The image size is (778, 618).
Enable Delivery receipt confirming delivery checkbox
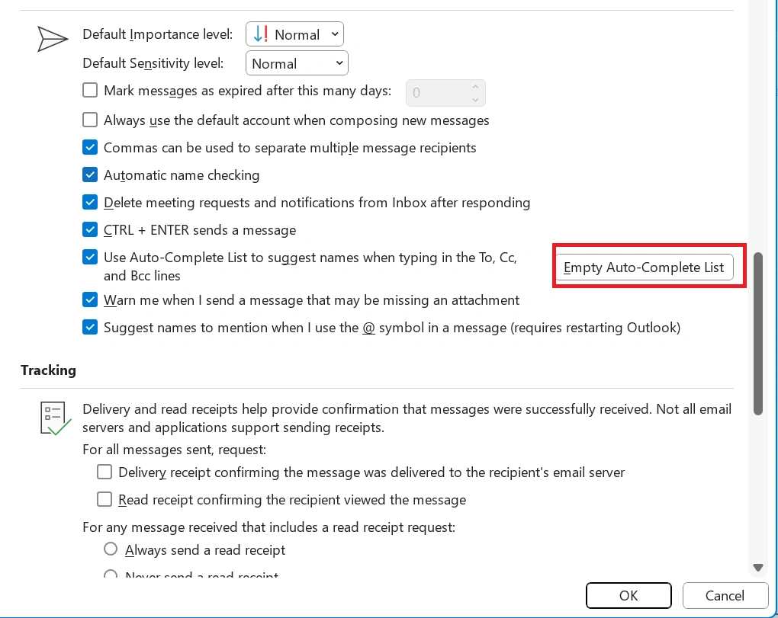[105, 472]
